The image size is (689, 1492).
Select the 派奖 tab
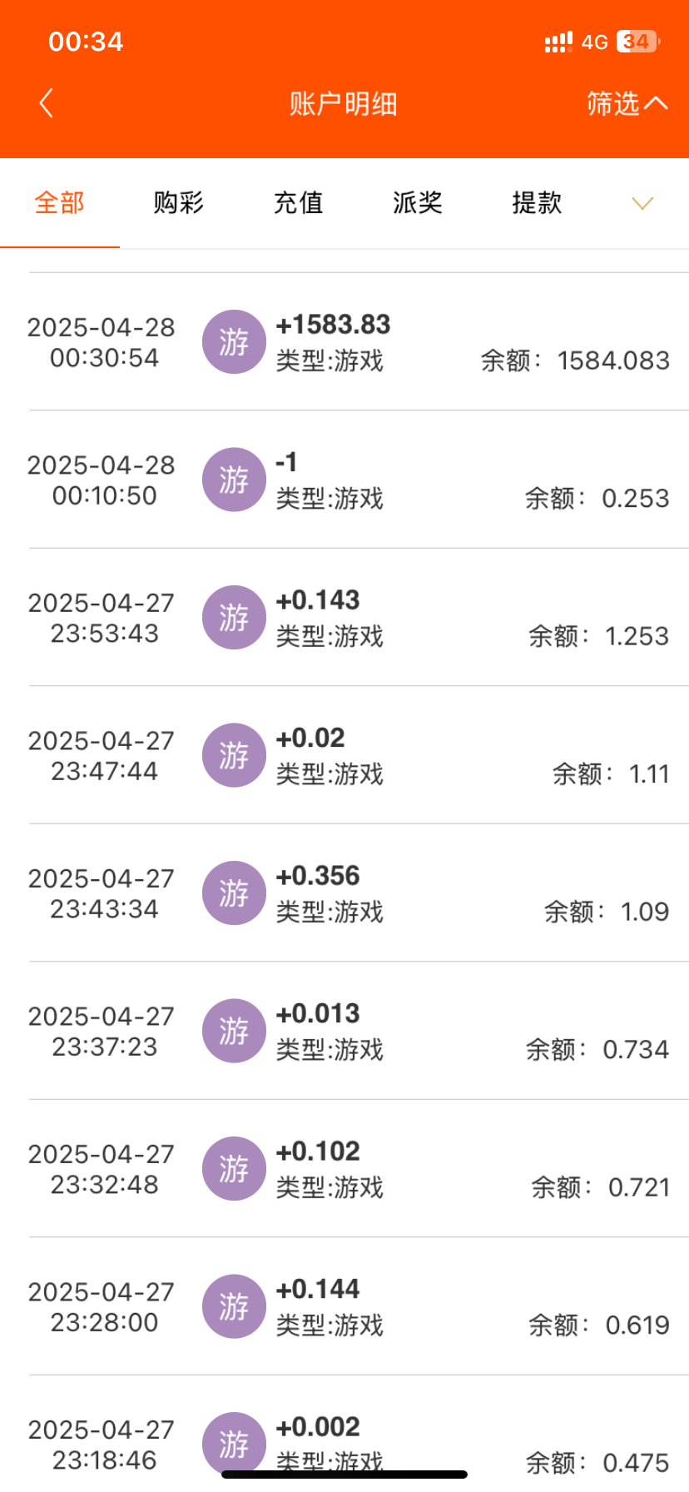[x=418, y=203]
